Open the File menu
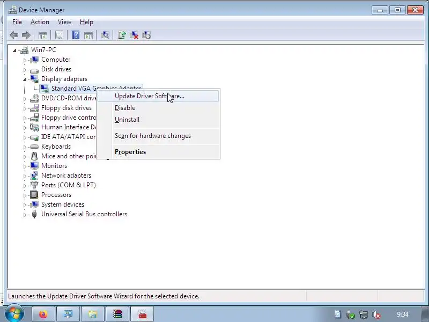The image size is (429, 322). tap(17, 22)
